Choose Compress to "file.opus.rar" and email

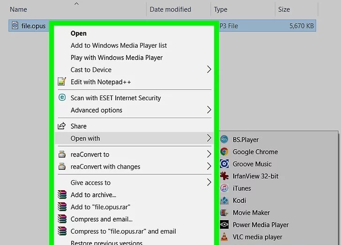pos(134,231)
